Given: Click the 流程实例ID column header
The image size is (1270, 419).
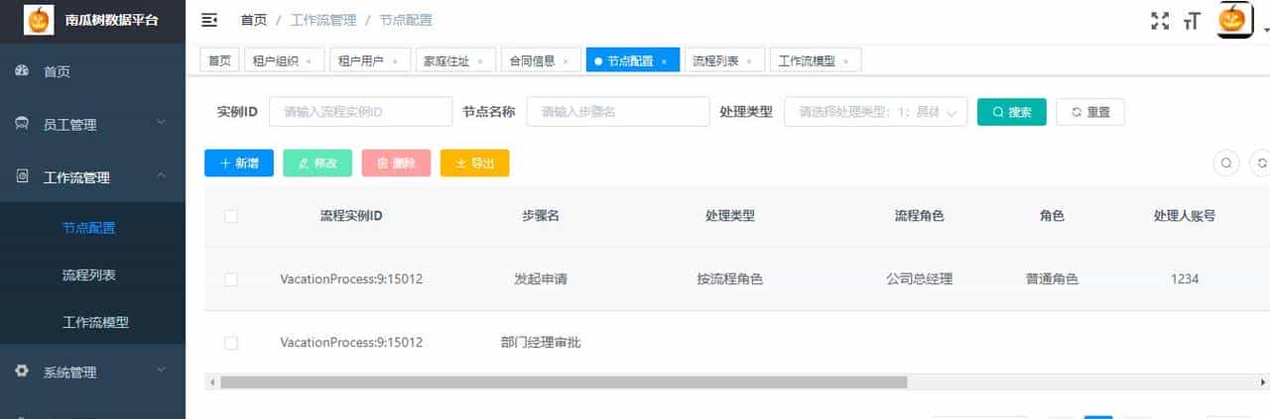Looking at the screenshot, I should [x=351, y=215].
